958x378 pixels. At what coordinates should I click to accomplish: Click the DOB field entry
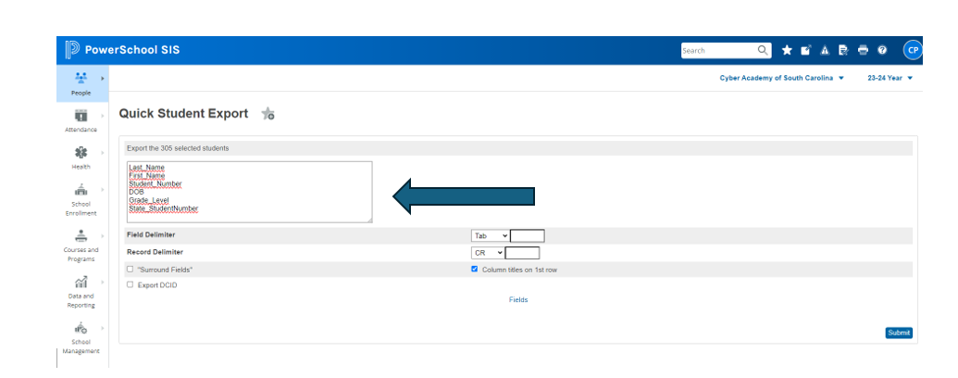click(136, 192)
